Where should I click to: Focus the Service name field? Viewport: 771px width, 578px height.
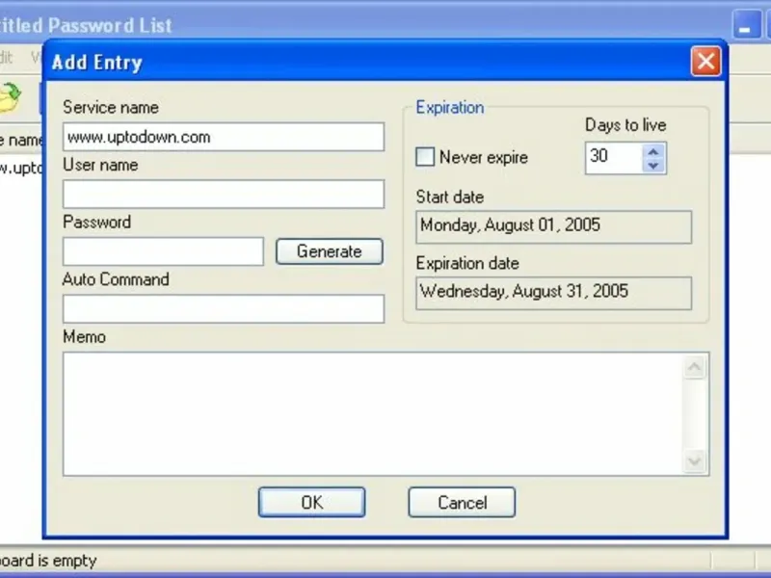tap(224, 137)
